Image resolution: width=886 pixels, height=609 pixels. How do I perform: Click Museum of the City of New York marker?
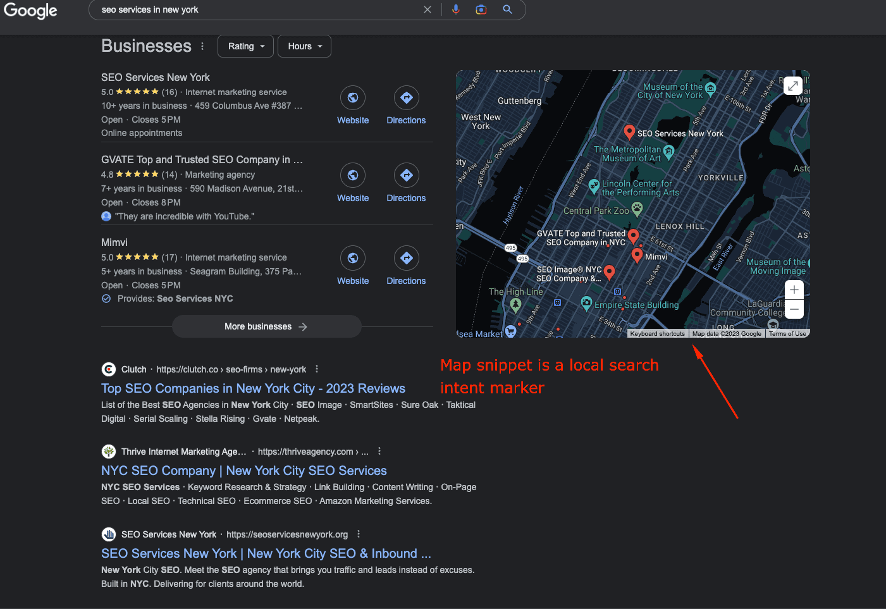710,88
